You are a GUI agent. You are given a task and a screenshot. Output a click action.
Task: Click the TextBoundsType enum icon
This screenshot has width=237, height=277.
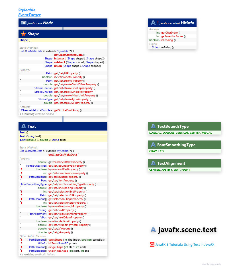click(x=153, y=126)
